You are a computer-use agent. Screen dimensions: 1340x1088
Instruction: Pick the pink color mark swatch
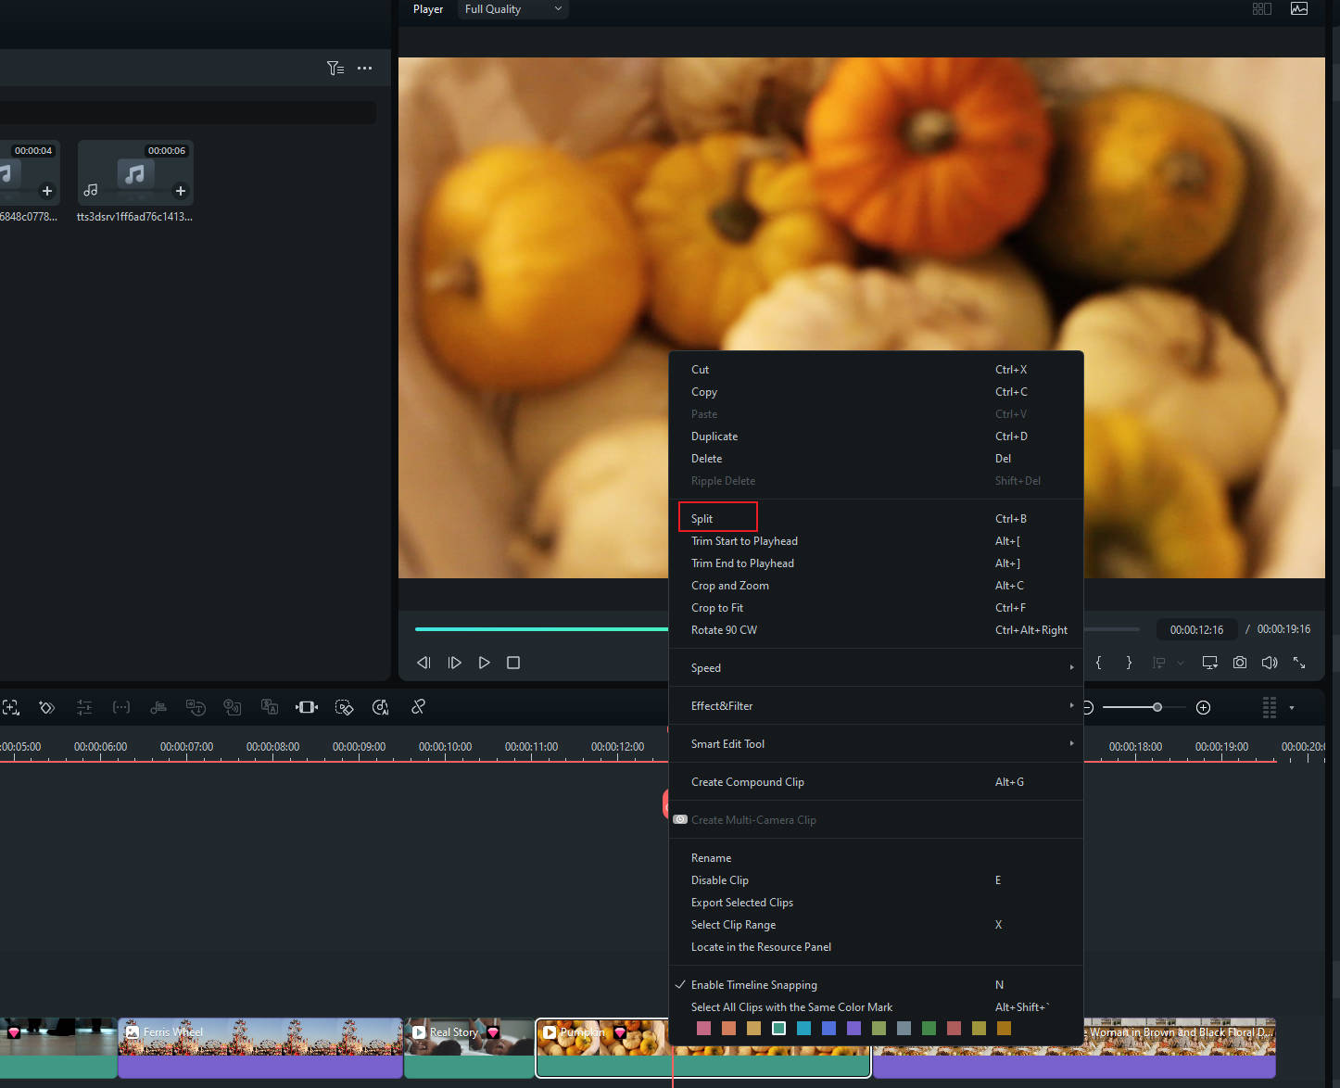703,1028
